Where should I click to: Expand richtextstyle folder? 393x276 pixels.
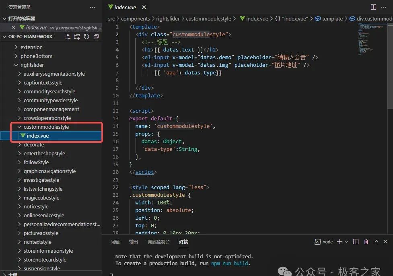click(x=20, y=242)
